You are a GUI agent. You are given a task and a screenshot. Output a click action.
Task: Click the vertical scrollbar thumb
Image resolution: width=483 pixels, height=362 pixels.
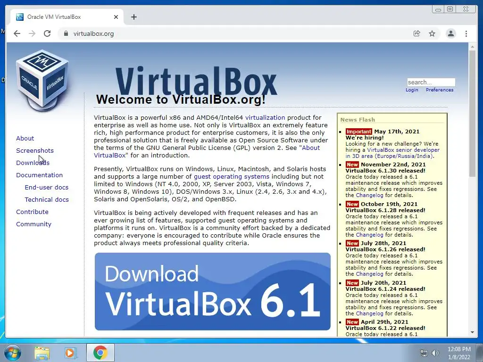(472, 113)
